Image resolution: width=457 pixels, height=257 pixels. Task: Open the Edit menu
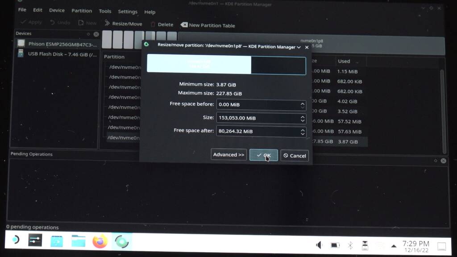pyautogui.click(x=37, y=10)
